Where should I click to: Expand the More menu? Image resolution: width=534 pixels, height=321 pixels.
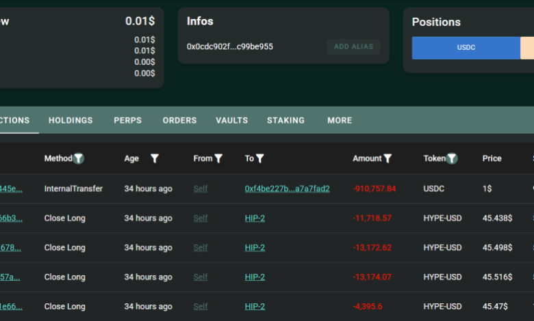[x=340, y=120]
